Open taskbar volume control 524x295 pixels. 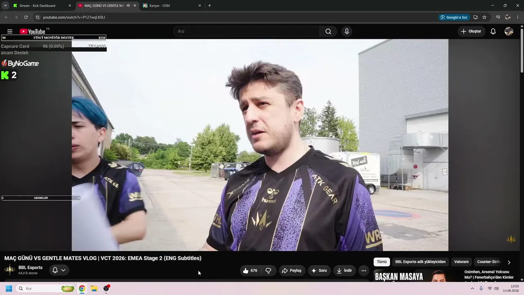click(497, 288)
